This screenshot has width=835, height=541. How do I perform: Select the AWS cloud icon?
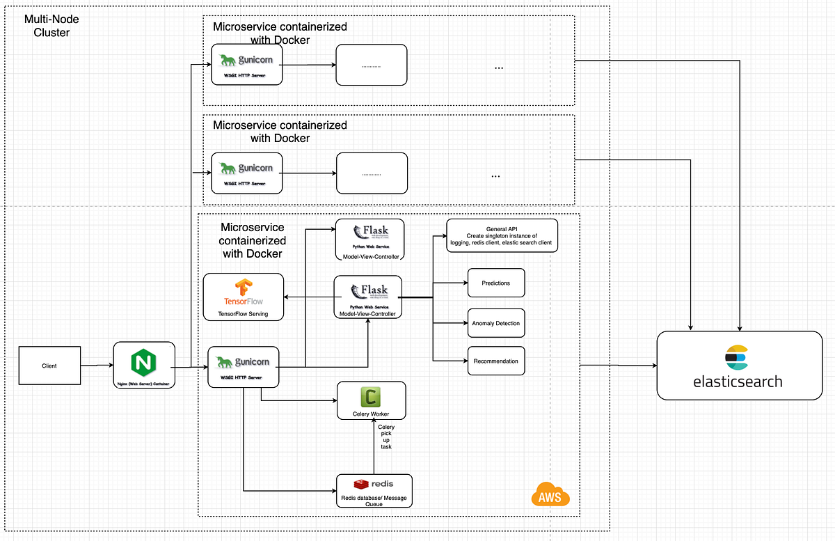point(550,493)
